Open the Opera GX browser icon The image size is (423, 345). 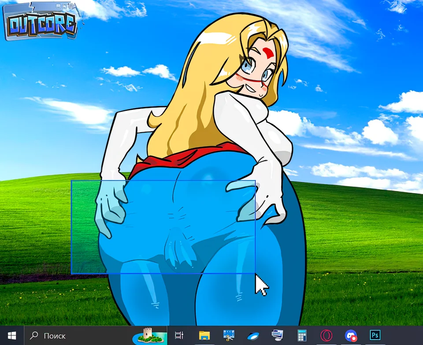coord(326,336)
